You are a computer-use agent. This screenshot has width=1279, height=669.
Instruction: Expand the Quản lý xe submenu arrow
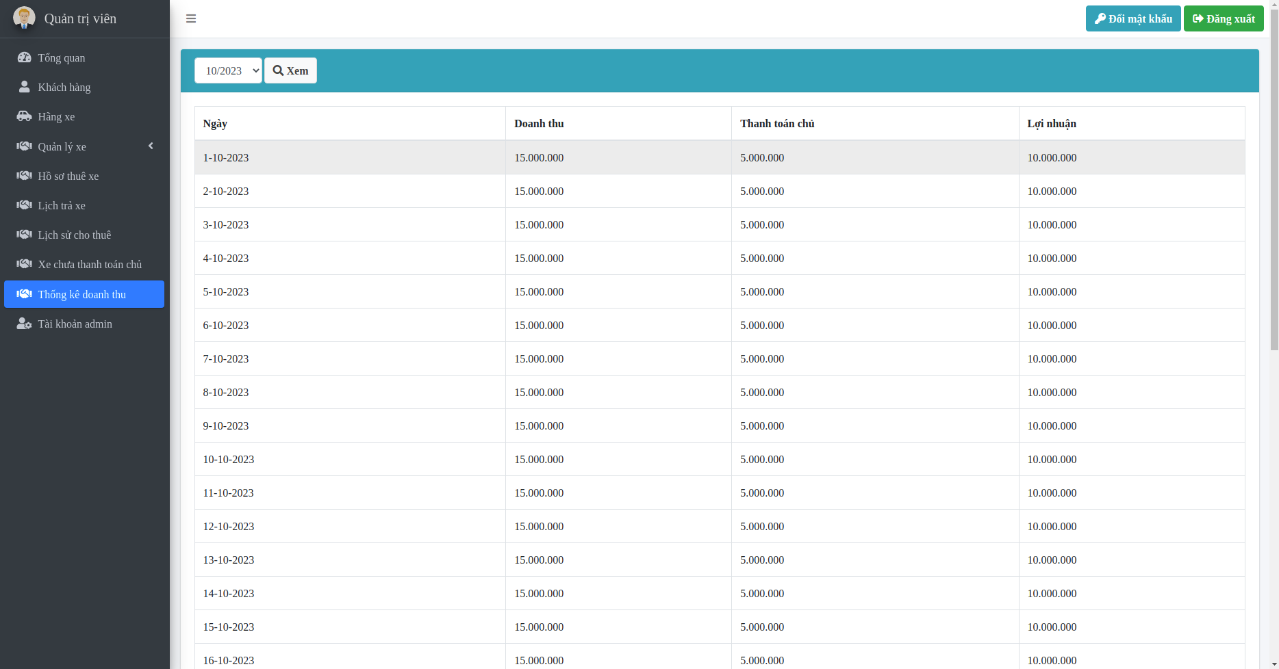tap(151, 146)
